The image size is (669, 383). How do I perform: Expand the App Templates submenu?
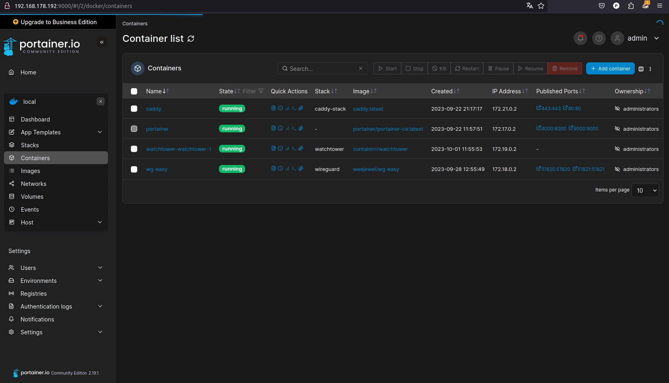coord(100,132)
